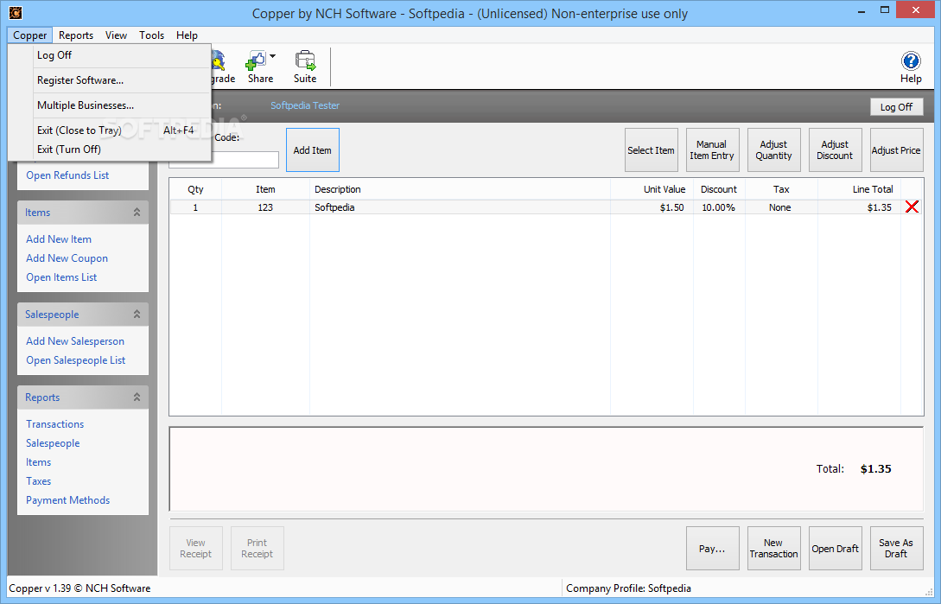Click the Line Total column header

pyautogui.click(x=860, y=189)
